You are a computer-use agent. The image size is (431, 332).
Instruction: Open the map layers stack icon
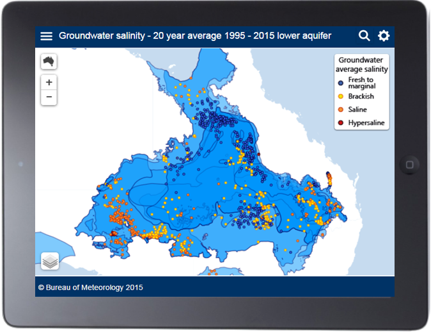click(50, 261)
